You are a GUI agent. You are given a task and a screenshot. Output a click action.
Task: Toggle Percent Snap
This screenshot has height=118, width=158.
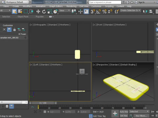[x=104, y=11]
